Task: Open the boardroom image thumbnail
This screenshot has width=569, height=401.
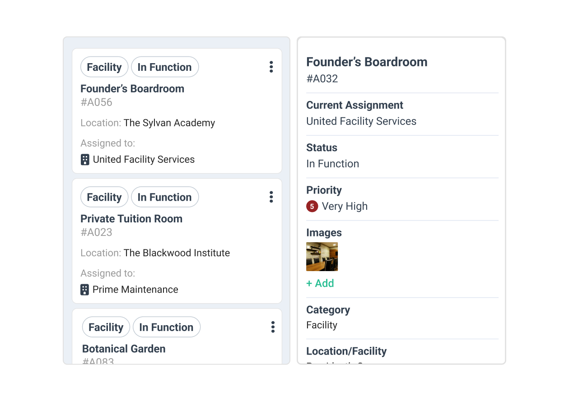Action: (x=322, y=257)
